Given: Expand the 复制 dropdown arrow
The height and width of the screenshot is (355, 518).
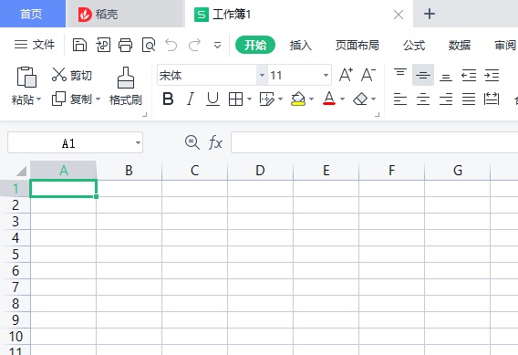Looking at the screenshot, I should tap(98, 99).
